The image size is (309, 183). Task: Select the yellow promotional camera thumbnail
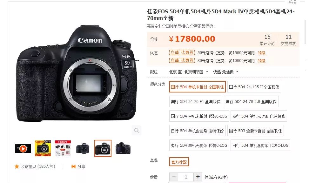[x=43, y=148]
